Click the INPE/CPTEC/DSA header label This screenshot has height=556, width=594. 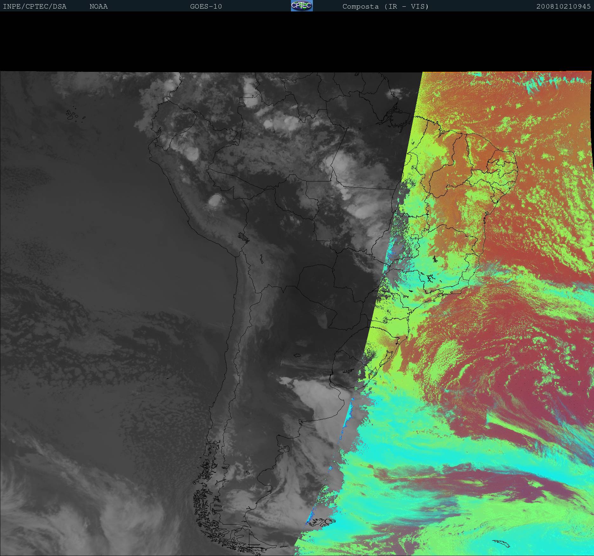pyautogui.click(x=35, y=6)
